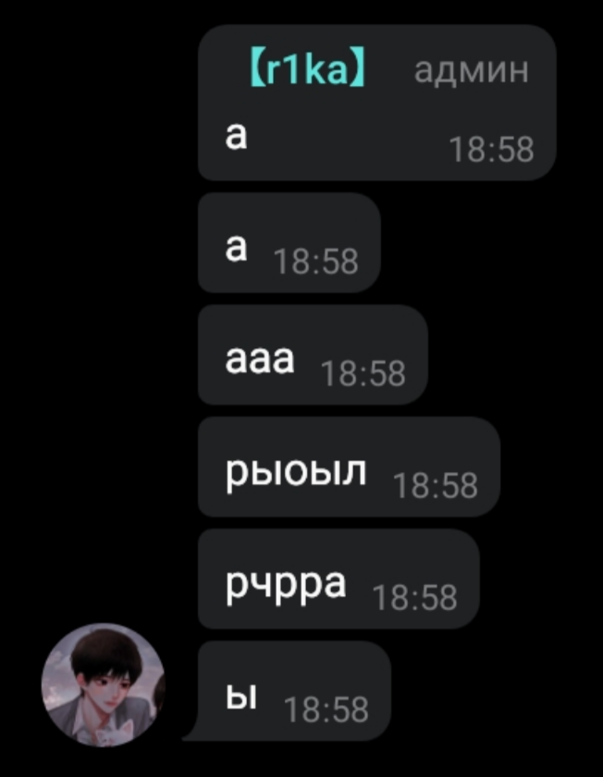Open the sender's round avatar picture
The width and height of the screenshot is (603, 777).
(104, 685)
